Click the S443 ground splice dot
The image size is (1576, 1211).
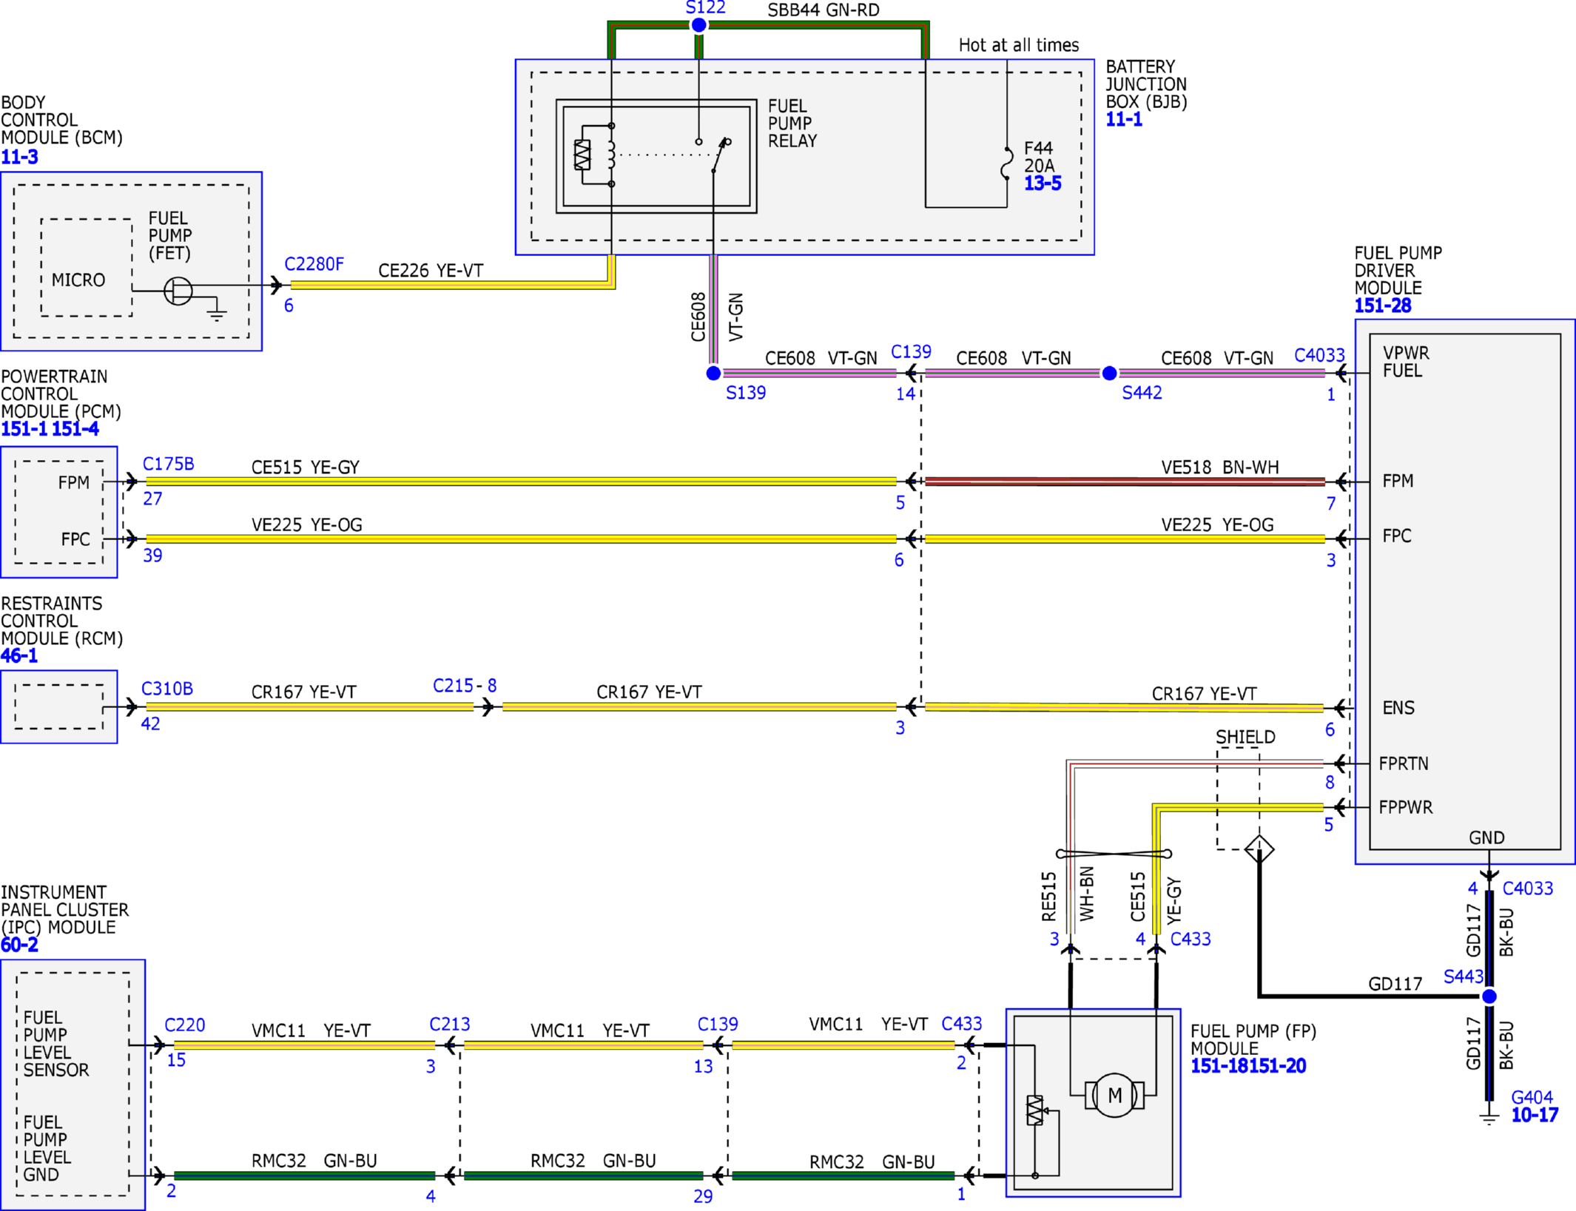click(1489, 996)
